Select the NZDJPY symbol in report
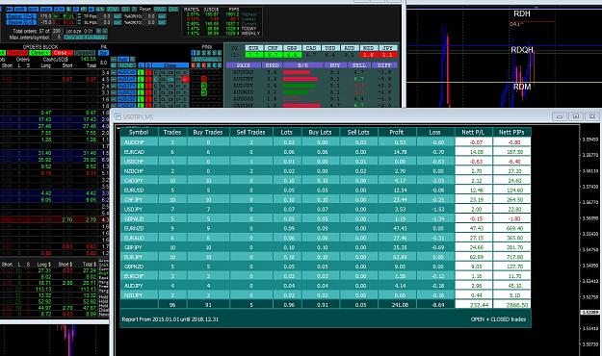This screenshot has width=602, height=356. (133, 295)
